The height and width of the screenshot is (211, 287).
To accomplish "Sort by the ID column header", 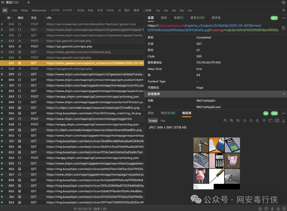I will pyautogui.click(x=10, y=18).
